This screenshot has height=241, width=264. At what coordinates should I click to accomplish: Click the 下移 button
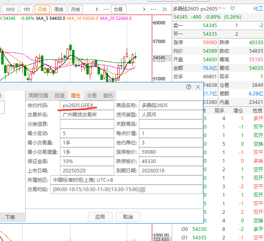(x=10, y=217)
